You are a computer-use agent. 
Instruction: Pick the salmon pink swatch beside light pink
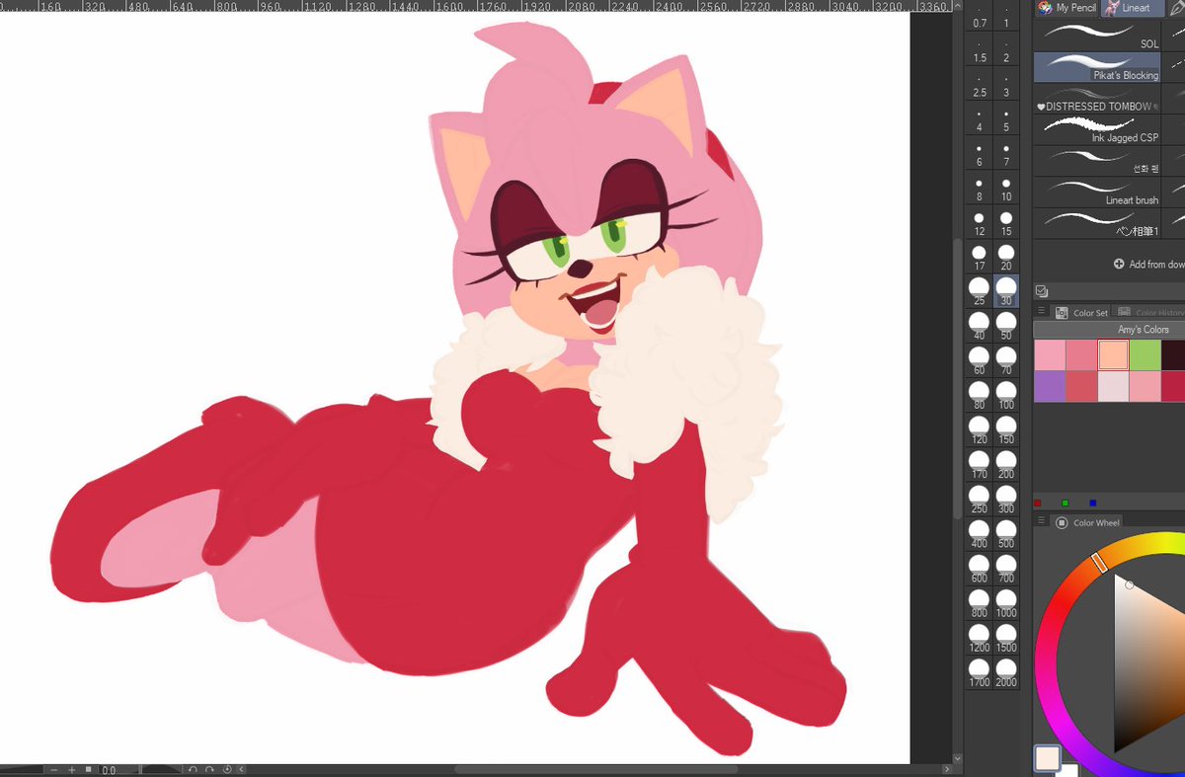pyautogui.click(x=1081, y=355)
